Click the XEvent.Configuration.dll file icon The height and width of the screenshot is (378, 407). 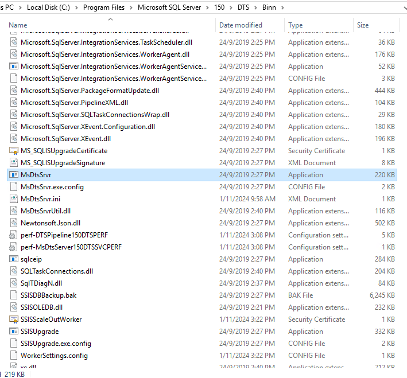click(14, 127)
